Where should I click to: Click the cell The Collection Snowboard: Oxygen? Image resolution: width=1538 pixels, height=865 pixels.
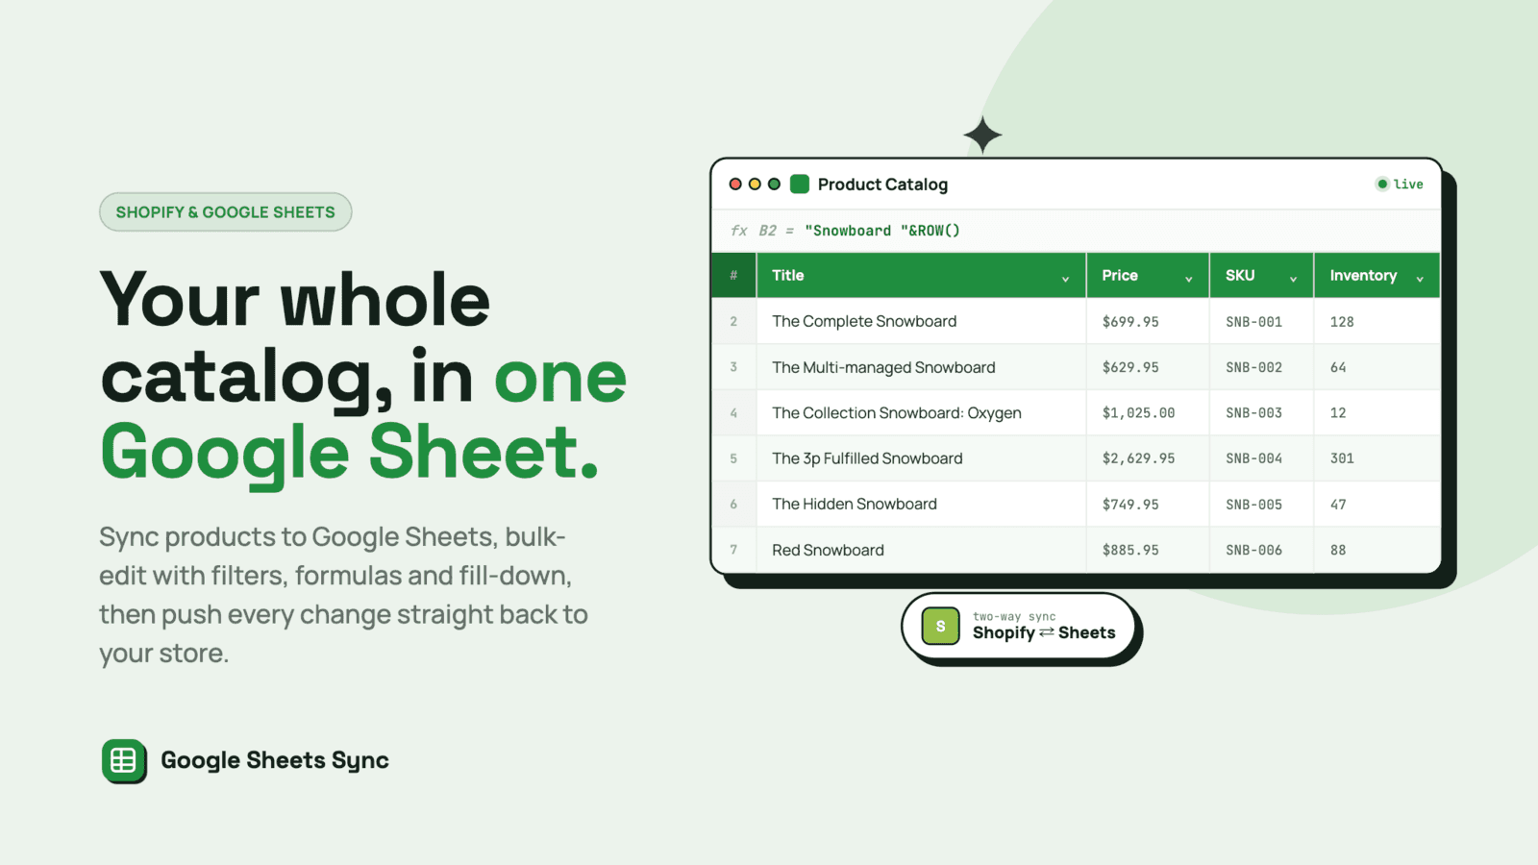(922, 412)
